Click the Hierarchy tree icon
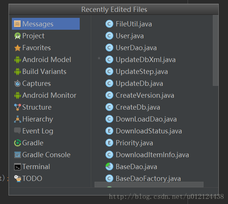 [x=17, y=119]
